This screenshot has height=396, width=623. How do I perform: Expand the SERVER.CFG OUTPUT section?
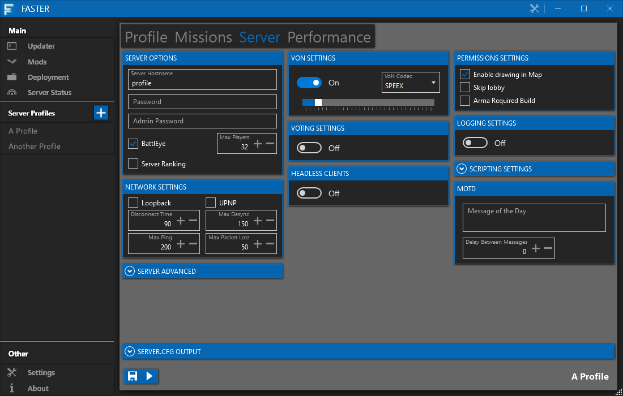click(368, 351)
